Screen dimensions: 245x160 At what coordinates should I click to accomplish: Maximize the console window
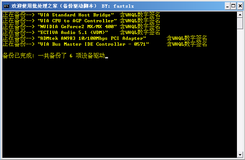[x=233, y=6]
